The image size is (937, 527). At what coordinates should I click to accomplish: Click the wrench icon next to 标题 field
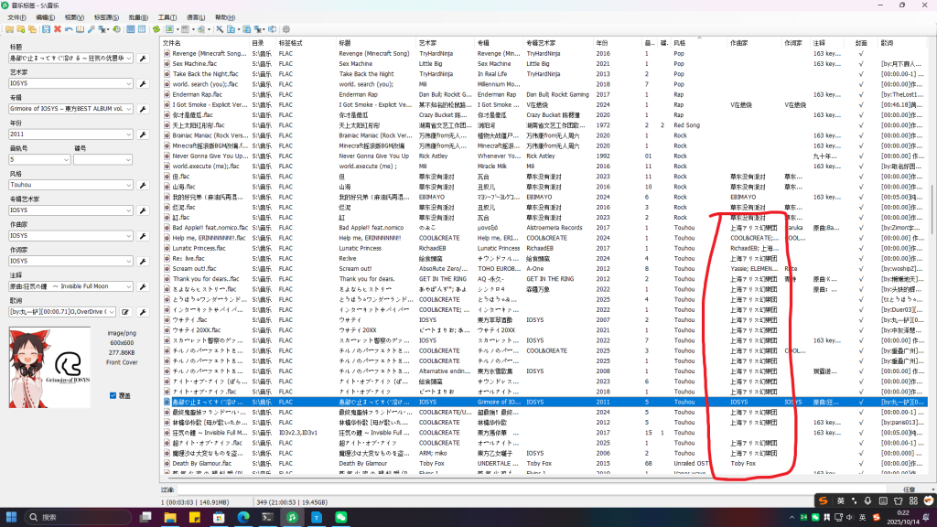coord(143,59)
